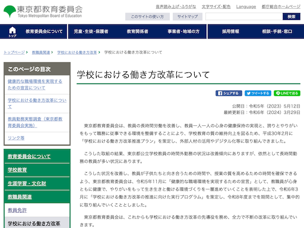Open 相談・手続・窓口 navigation menu
This screenshot has width=304, height=228.
click(277, 31)
